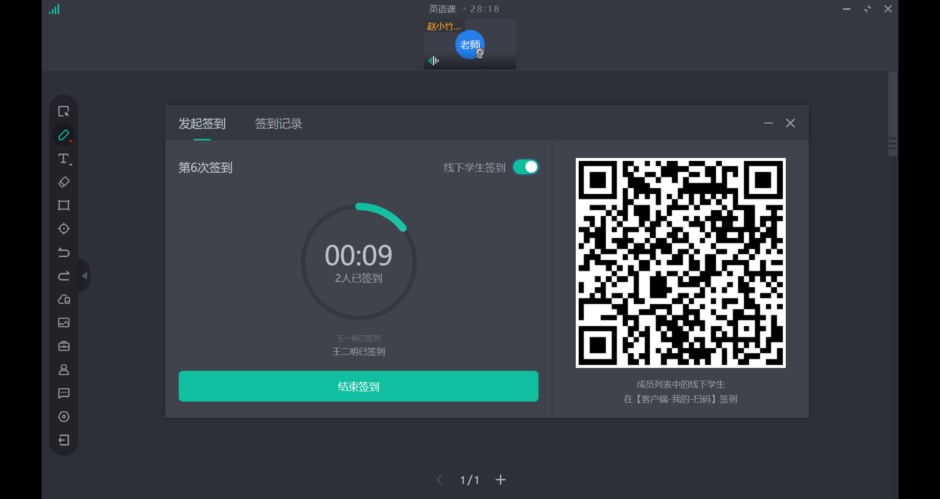The image size is (940, 499).
Task: Click the 1/1 page indicator
Action: [470, 480]
